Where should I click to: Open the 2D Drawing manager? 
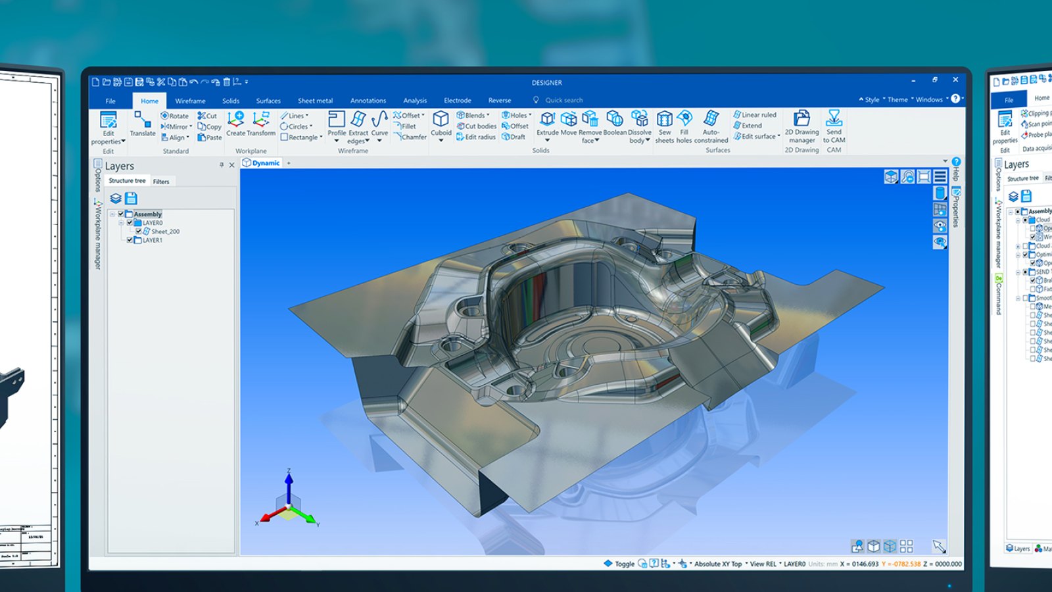pyautogui.click(x=801, y=119)
